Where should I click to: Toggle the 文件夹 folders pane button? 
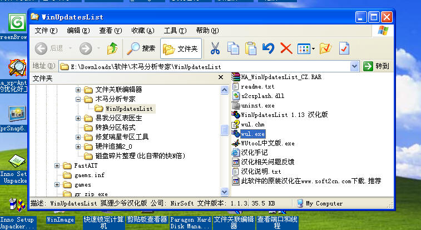tap(181, 48)
